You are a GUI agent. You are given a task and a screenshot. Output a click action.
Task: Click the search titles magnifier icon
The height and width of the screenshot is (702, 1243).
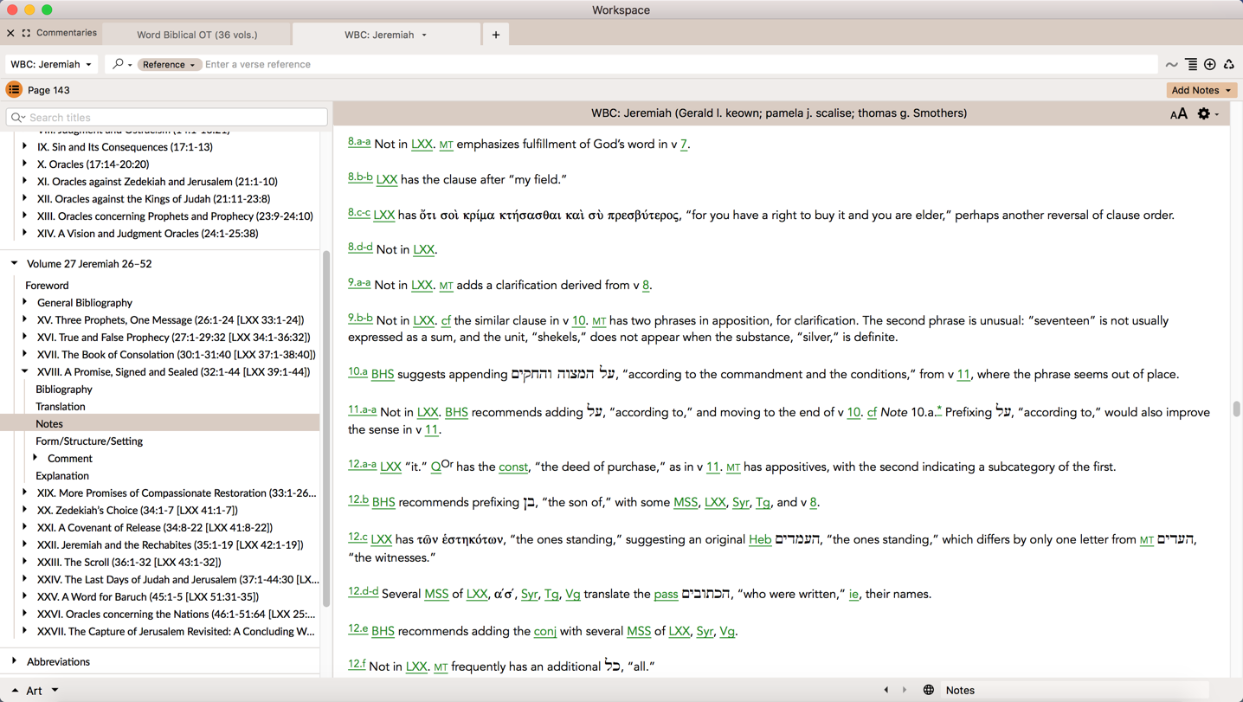click(x=17, y=118)
